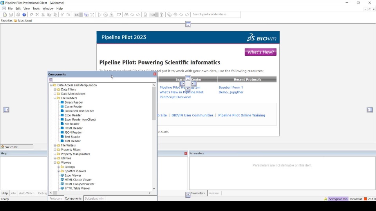Switch to the Protocols tab
This screenshot has width=376, height=211.
56,198
